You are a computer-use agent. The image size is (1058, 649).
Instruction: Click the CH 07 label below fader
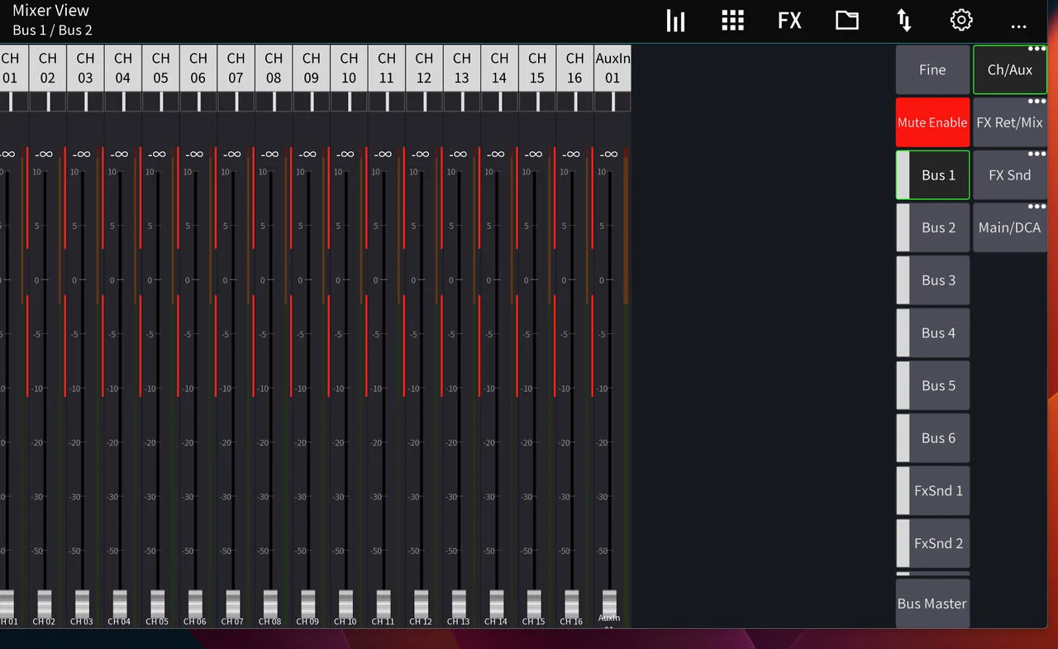[232, 622]
